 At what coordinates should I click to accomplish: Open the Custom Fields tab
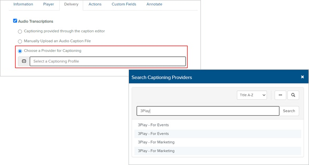[x=124, y=4]
